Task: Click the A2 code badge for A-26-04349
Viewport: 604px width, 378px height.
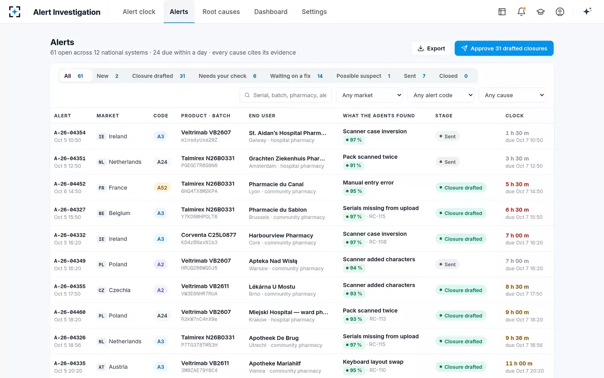Action: (x=161, y=265)
